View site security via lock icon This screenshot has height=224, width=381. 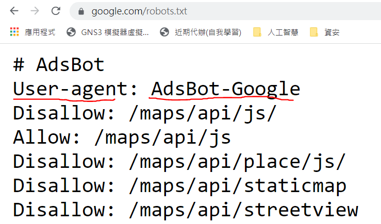click(x=81, y=11)
